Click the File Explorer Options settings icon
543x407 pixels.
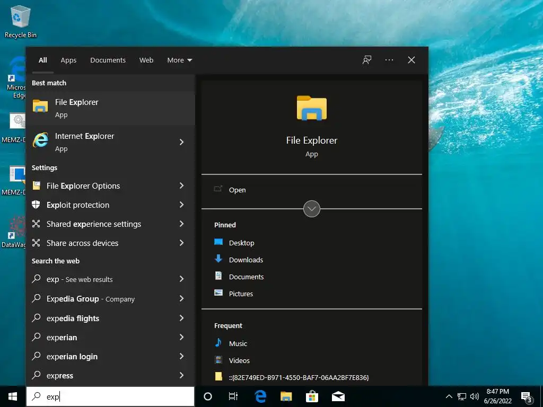tap(37, 185)
